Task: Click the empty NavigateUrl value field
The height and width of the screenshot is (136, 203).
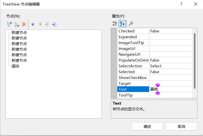Action: (x=170, y=54)
